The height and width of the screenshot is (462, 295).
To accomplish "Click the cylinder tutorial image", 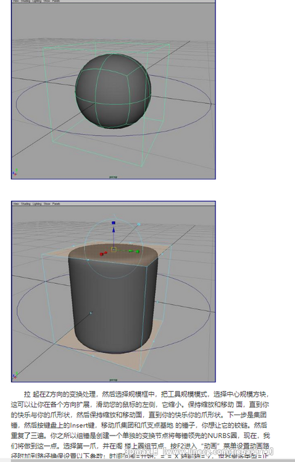I will coord(114,292).
